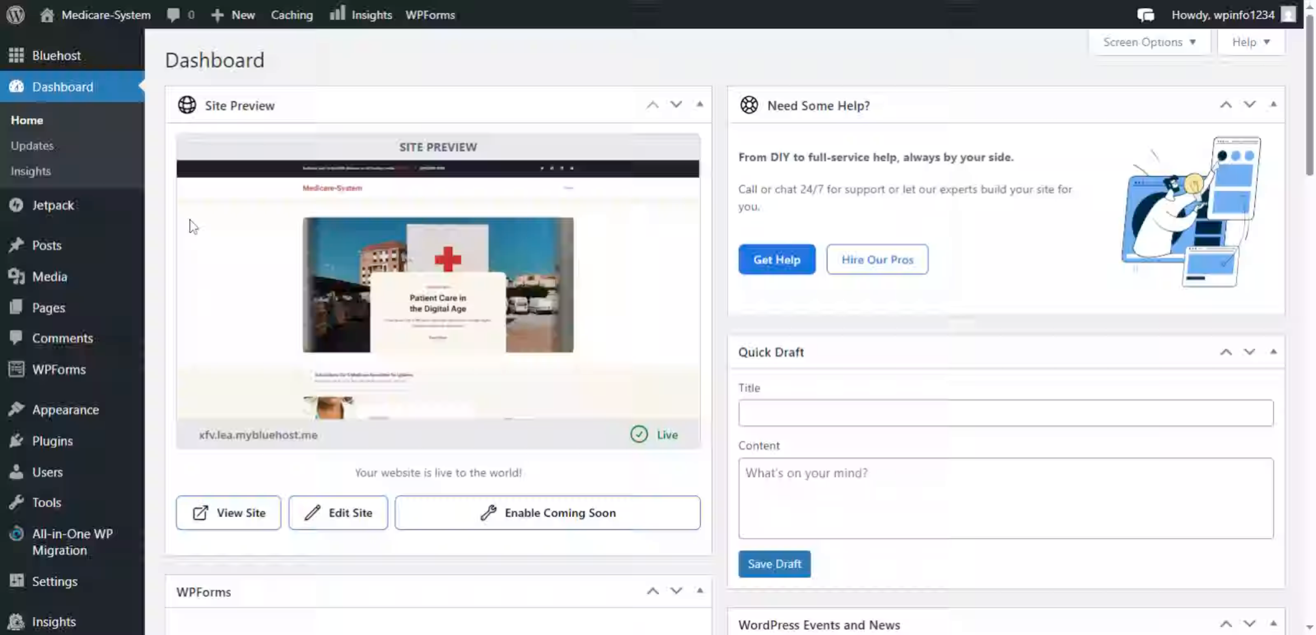Open the Appearance customizer

click(65, 409)
